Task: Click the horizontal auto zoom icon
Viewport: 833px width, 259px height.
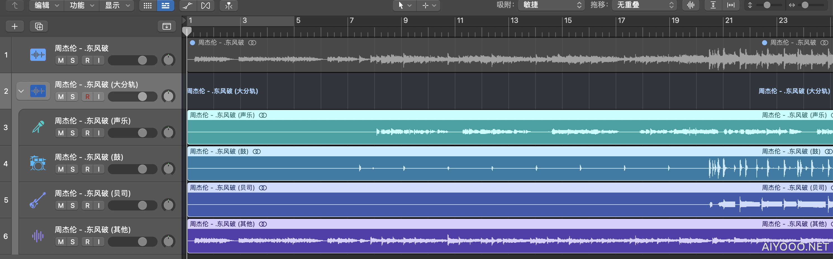Action: click(x=731, y=5)
